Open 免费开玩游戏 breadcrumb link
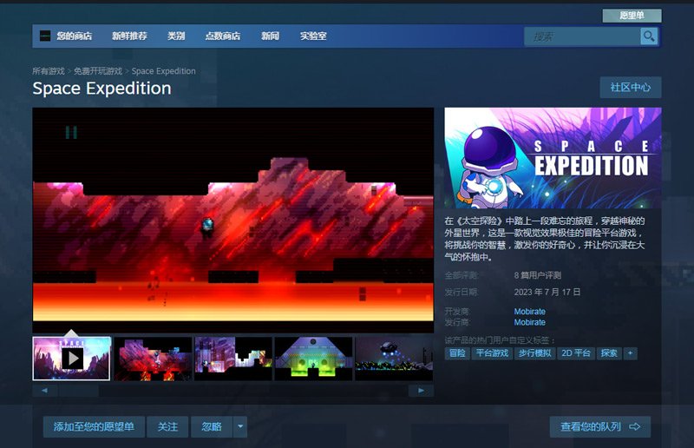This screenshot has width=694, height=448. tap(98, 71)
